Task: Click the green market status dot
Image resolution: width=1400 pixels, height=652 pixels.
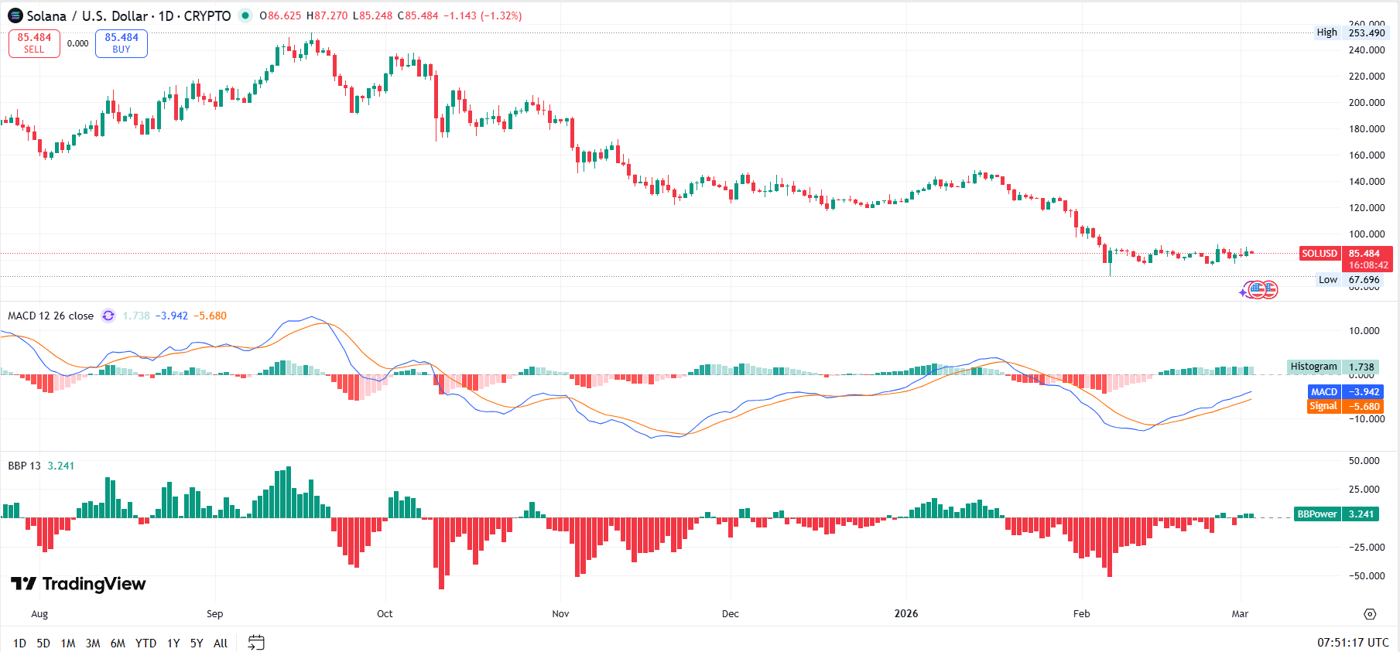Action: coord(245,15)
